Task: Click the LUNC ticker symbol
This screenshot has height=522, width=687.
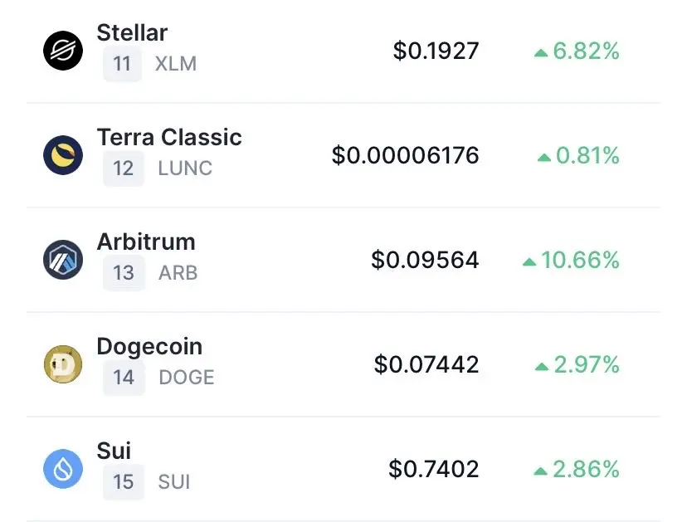Action: tap(185, 168)
